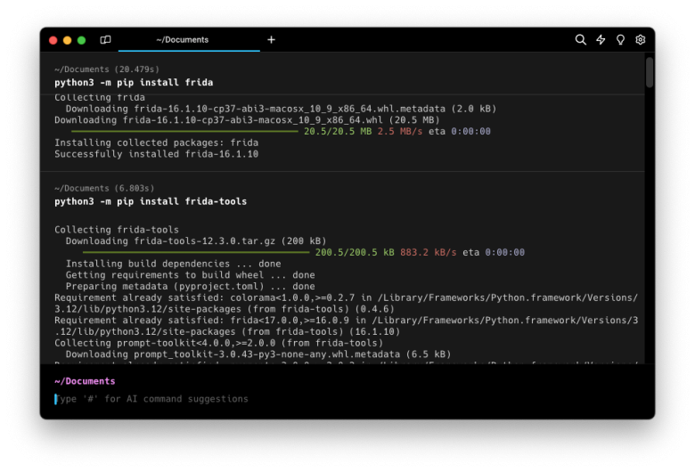The width and height of the screenshot is (695, 472).
Task: Click command 'python3 -m pip install frida-tools'
Action: (151, 201)
